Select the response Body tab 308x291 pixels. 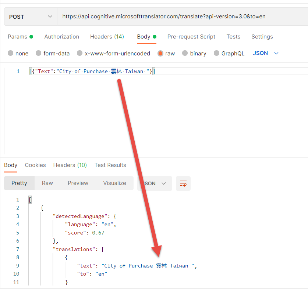point(11,165)
